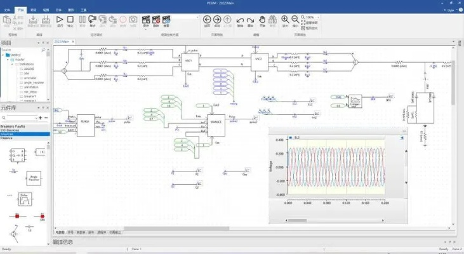Collapse the master tree node
464x254 pixels.
coord(7,60)
